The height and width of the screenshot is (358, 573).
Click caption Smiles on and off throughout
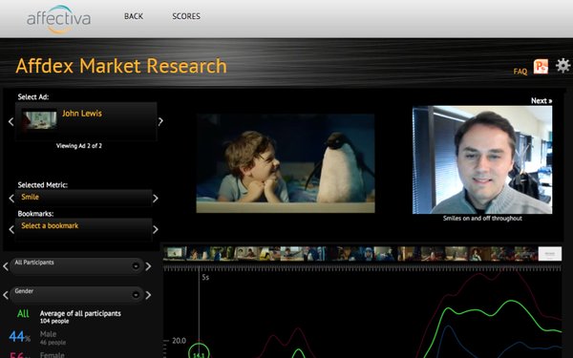click(482, 219)
